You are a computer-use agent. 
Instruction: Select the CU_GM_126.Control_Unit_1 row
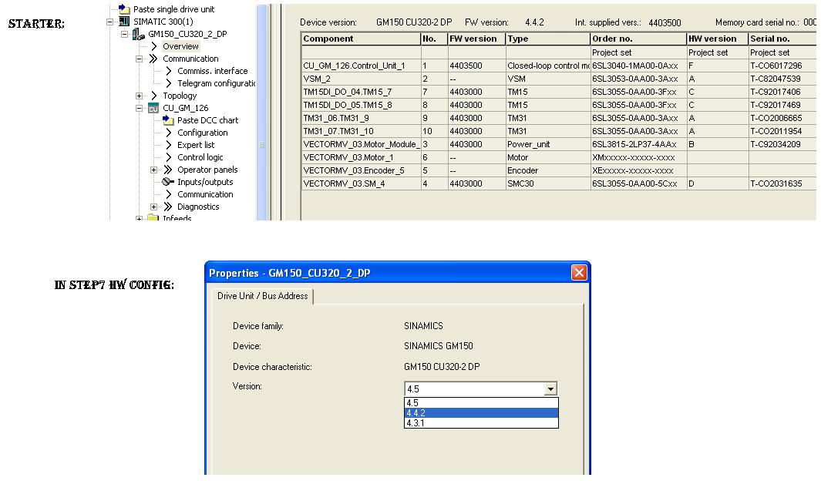559,66
